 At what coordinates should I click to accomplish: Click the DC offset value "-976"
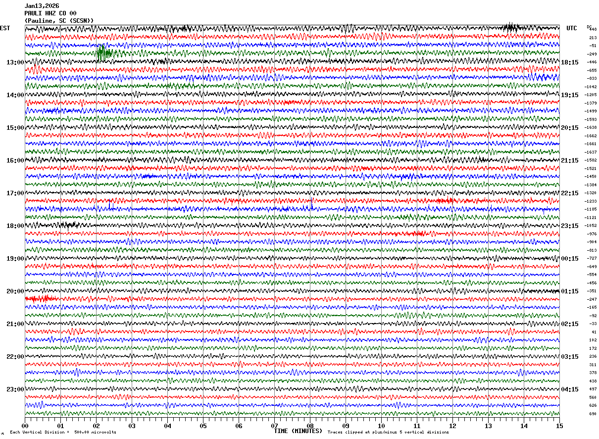point(592,234)
